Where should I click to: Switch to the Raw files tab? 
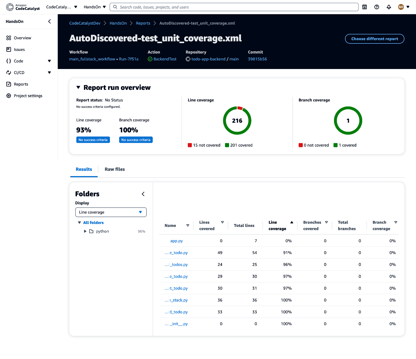coord(115,169)
